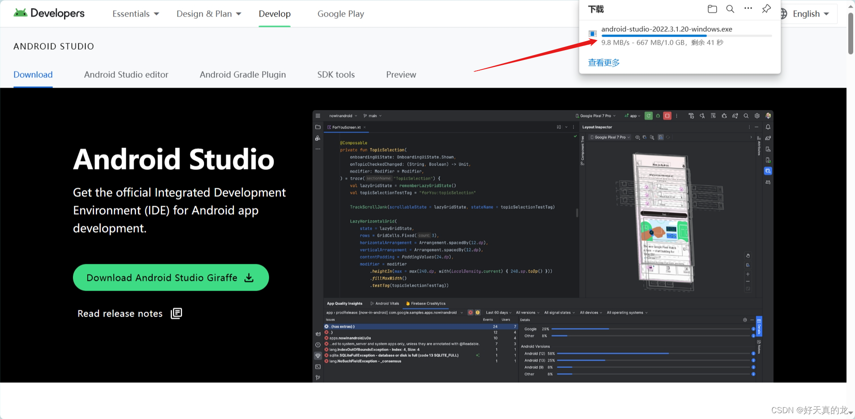Select the Download tab

click(x=33, y=75)
